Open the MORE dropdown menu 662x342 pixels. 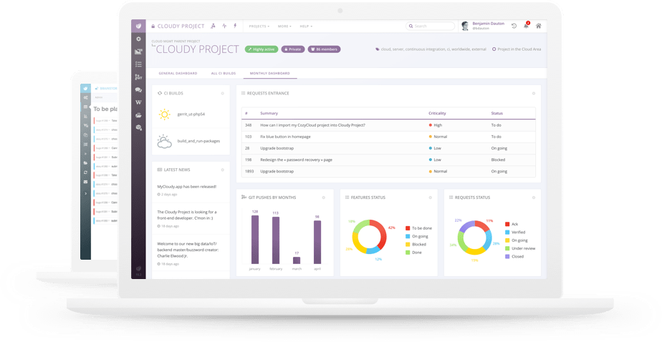pyautogui.click(x=284, y=26)
